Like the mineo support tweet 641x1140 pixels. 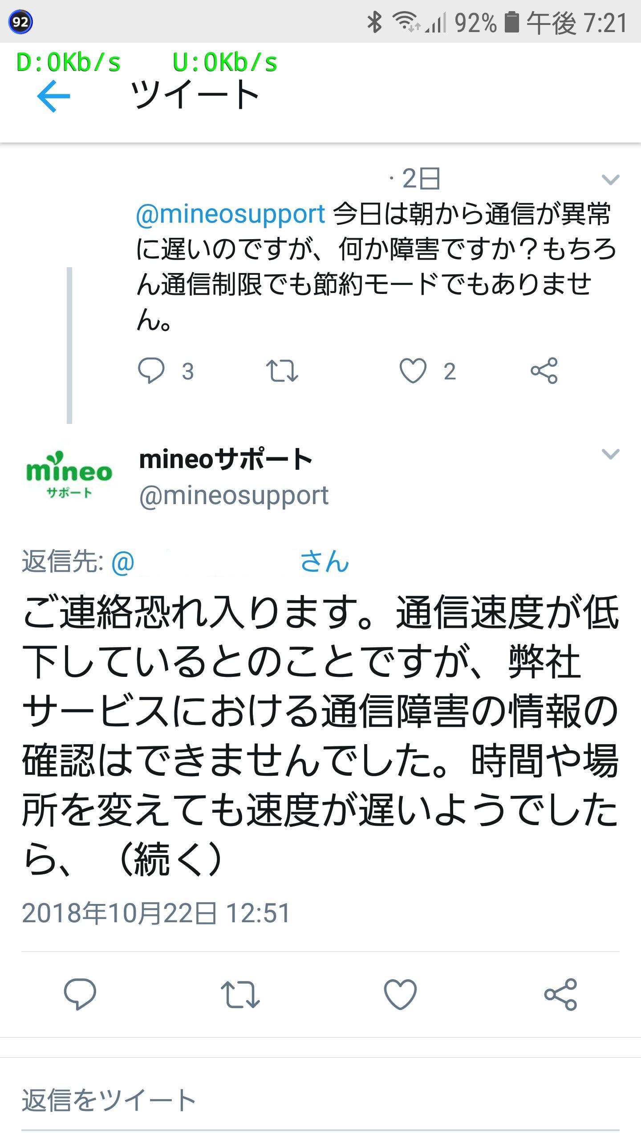click(400, 994)
